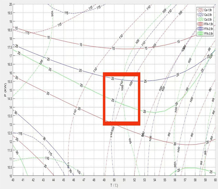The width and height of the screenshot is (218, 189).
Task: Click the Ca-3.5h dashed green contour legend icon
Action: [200, 20]
